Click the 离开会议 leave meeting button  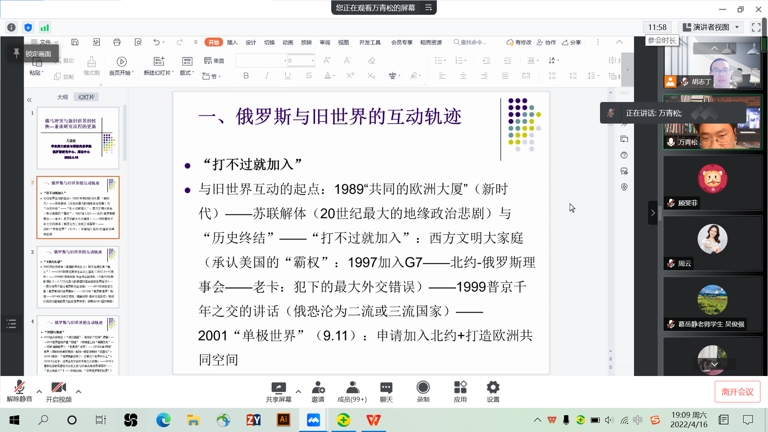[x=737, y=392]
